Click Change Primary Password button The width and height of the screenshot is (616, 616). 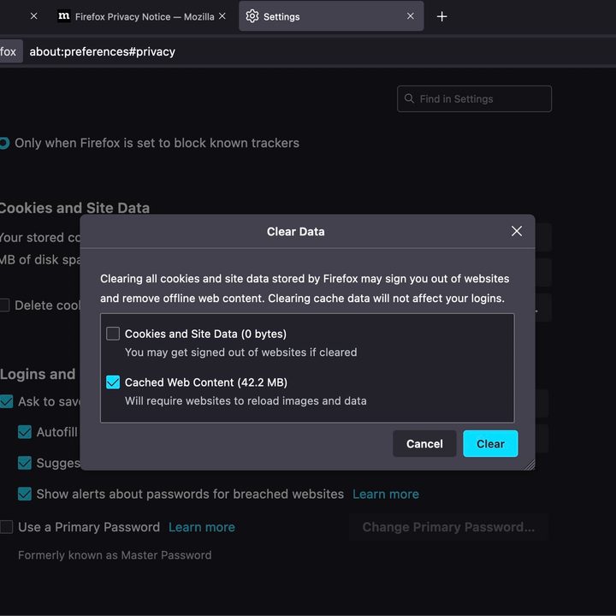click(x=448, y=527)
